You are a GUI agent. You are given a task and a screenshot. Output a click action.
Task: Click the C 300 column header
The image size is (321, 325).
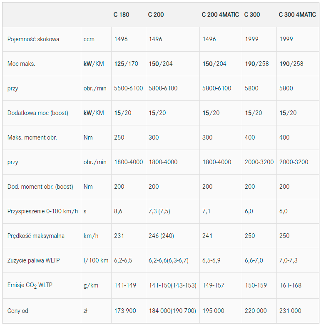tap(252, 15)
